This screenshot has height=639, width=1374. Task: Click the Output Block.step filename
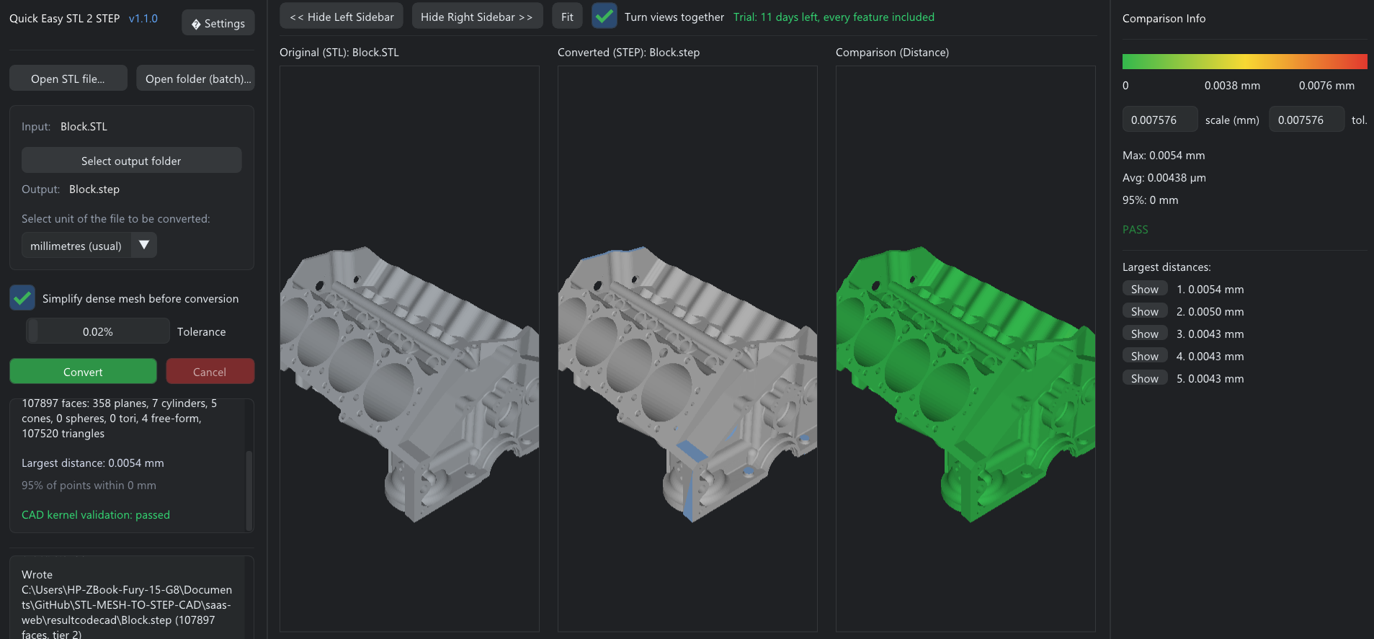point(94,189)
